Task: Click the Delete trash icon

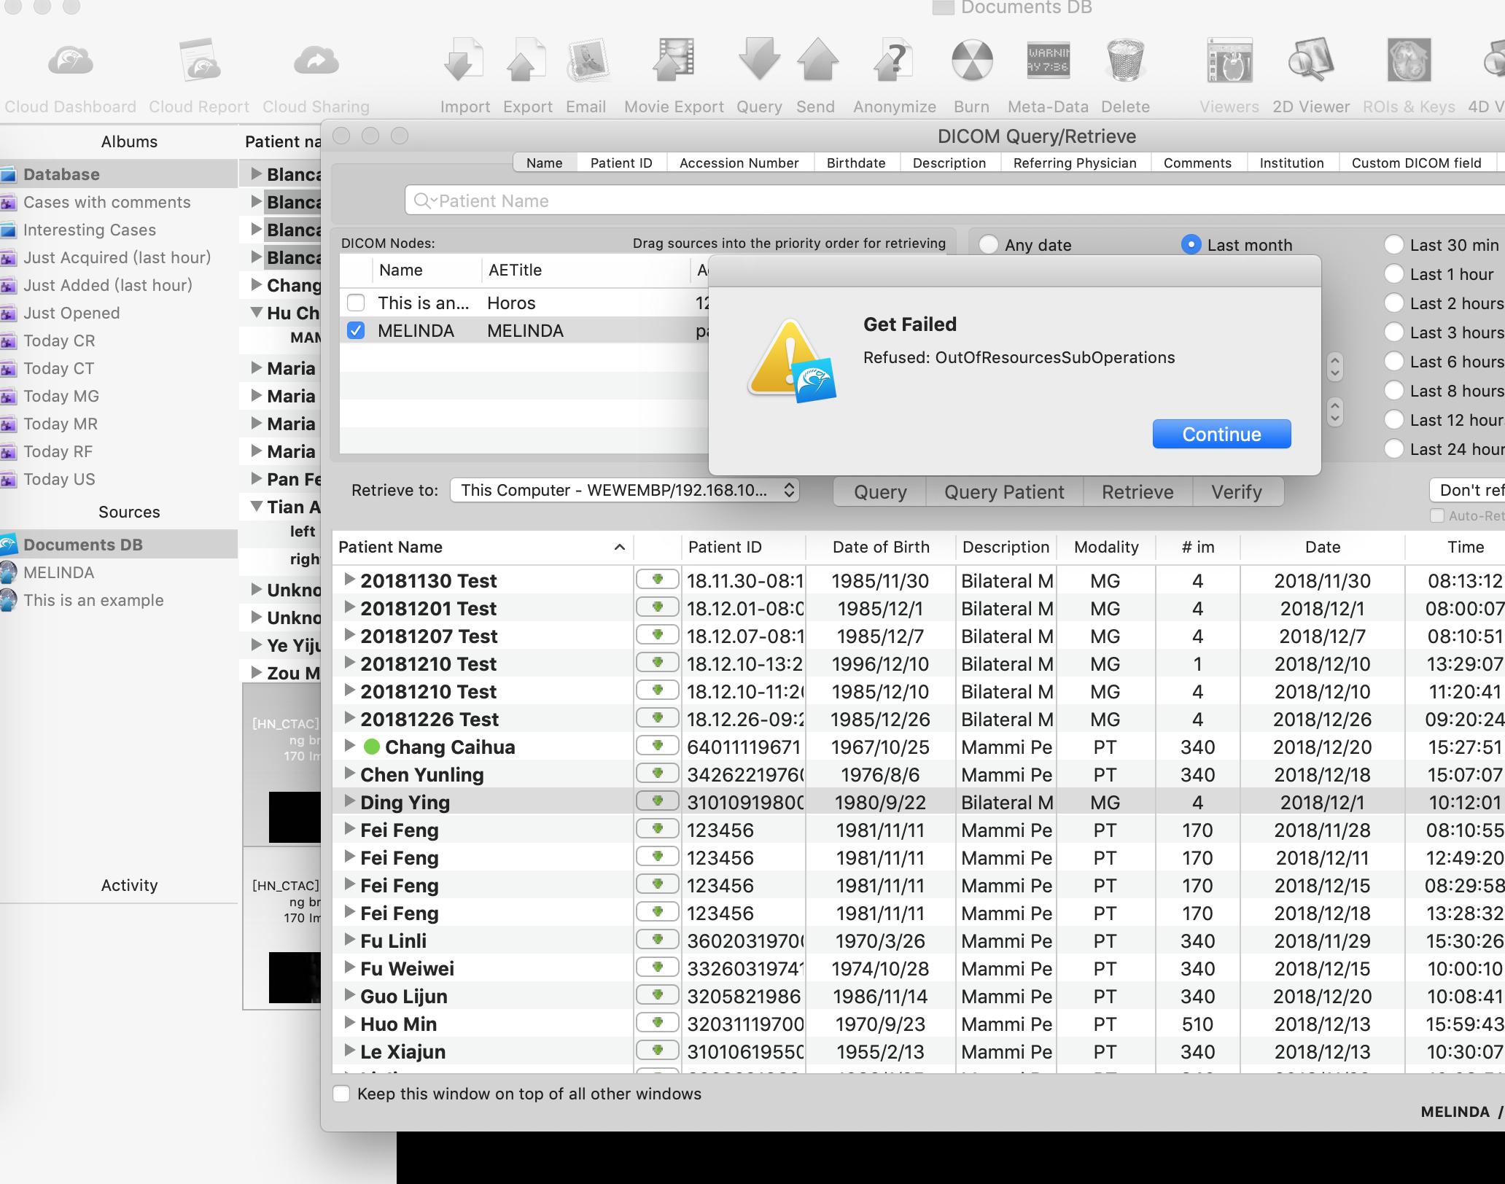Action: 1125,61
